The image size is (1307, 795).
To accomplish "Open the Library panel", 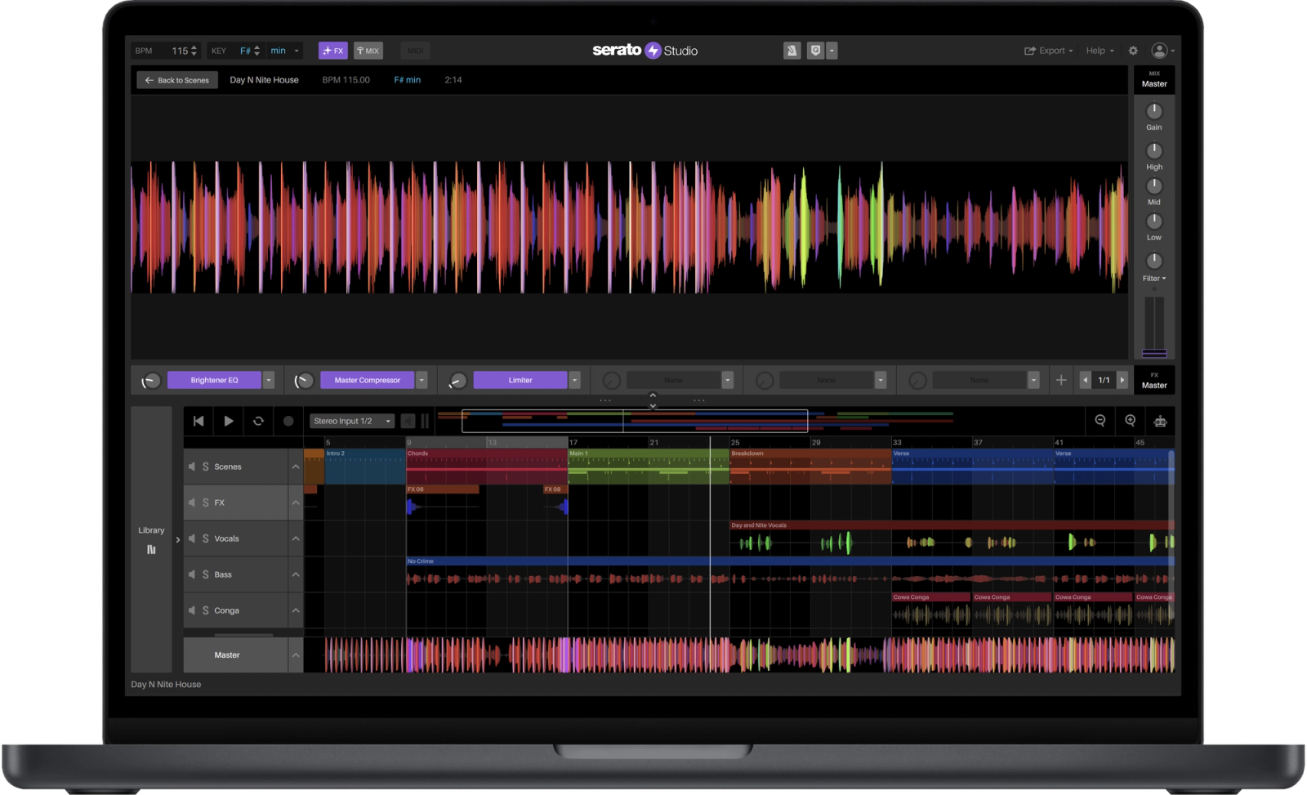I will pyautogui.click(x=151, y=539).
